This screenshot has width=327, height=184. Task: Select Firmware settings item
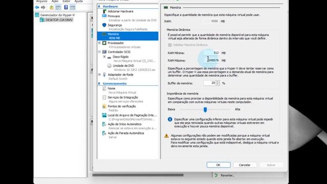(x=114, y=16)
